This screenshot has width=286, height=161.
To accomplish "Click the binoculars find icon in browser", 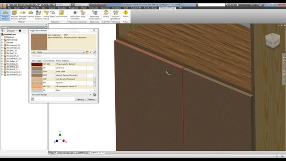I will pos(20,31).
